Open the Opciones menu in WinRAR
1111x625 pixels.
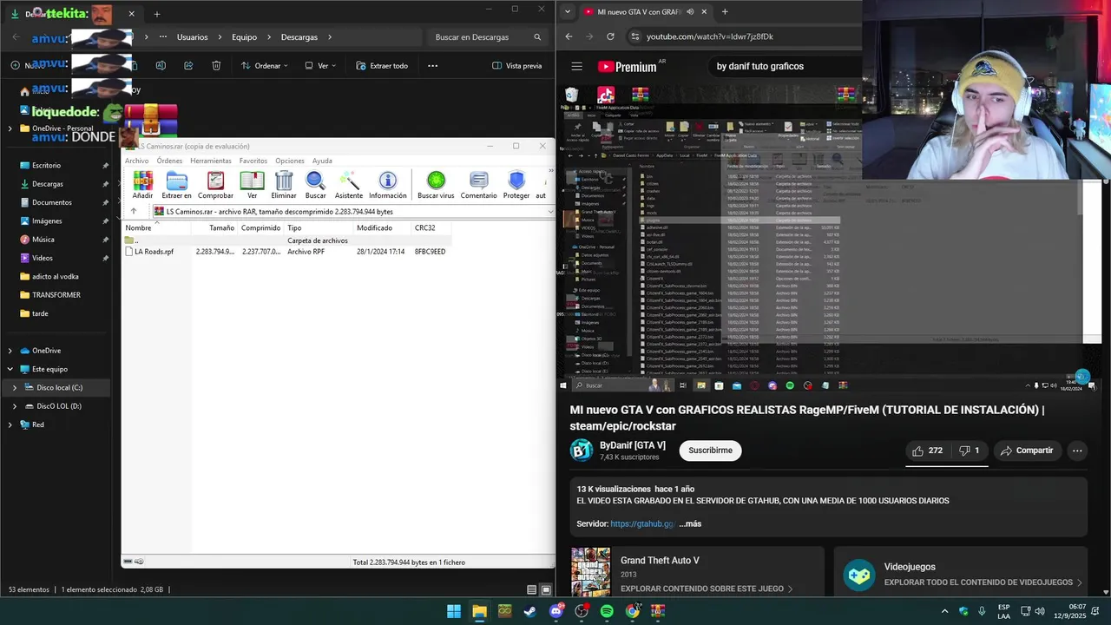[x=290, y=161]
